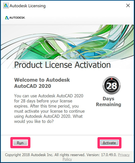Close the Autodesk Licensing dialog
Viewport: 135px width, 163px height.
128,6
